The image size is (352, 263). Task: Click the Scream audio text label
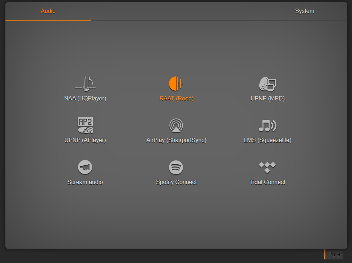tap(85, 182)
